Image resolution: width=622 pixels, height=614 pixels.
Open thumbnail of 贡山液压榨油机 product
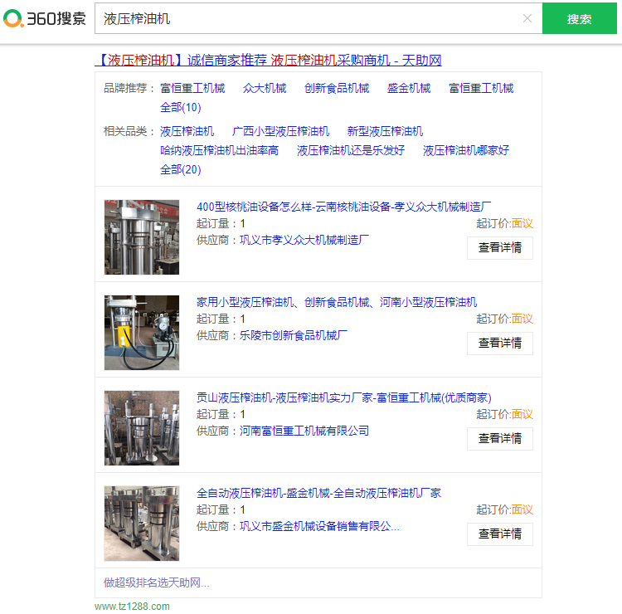click(141, 428)
